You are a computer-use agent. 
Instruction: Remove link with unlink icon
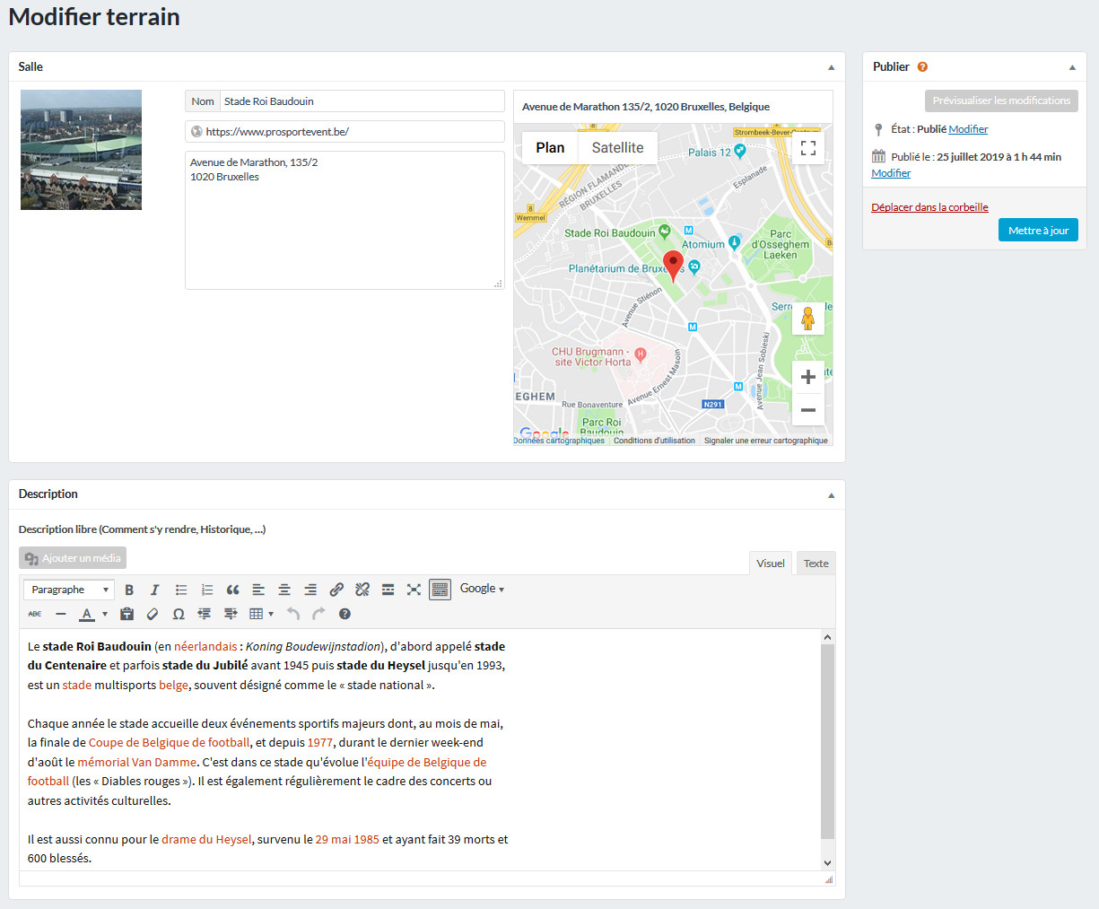(x=362, y=590)
